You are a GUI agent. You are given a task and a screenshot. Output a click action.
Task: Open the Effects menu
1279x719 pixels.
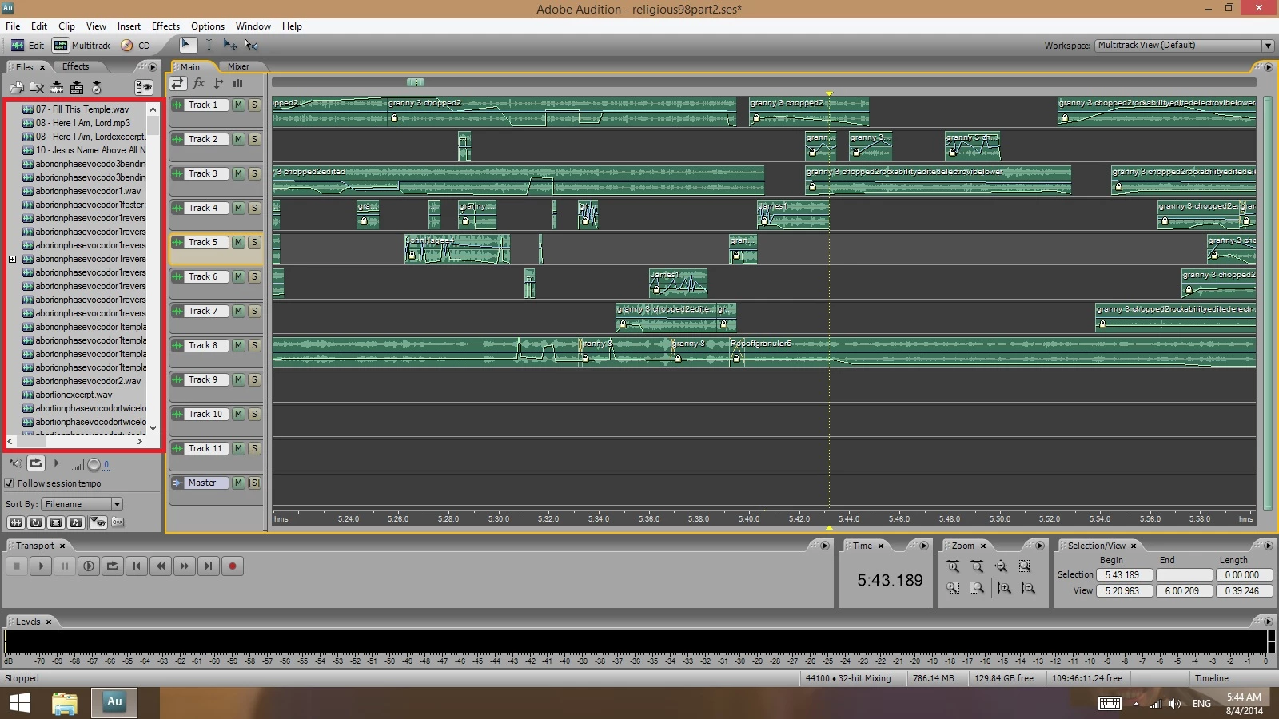[165, 26]
